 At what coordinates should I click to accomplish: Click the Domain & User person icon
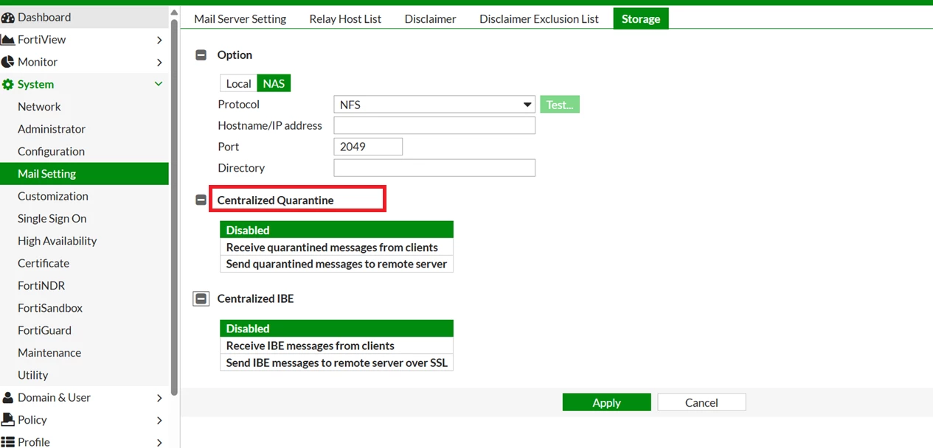tap(8, 397)
